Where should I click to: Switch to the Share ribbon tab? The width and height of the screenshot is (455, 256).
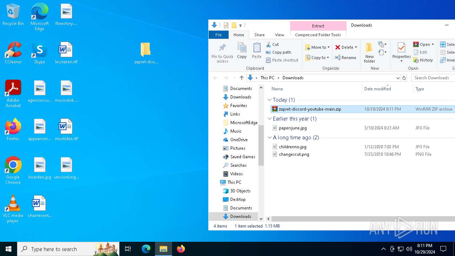pos(259,35)
